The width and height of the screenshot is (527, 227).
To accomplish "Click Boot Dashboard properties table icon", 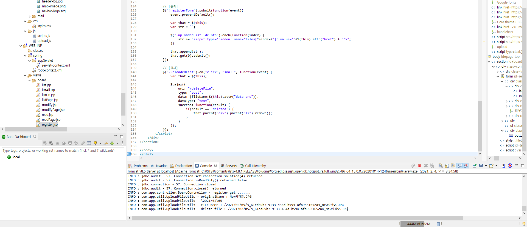I will coord(89,143).
